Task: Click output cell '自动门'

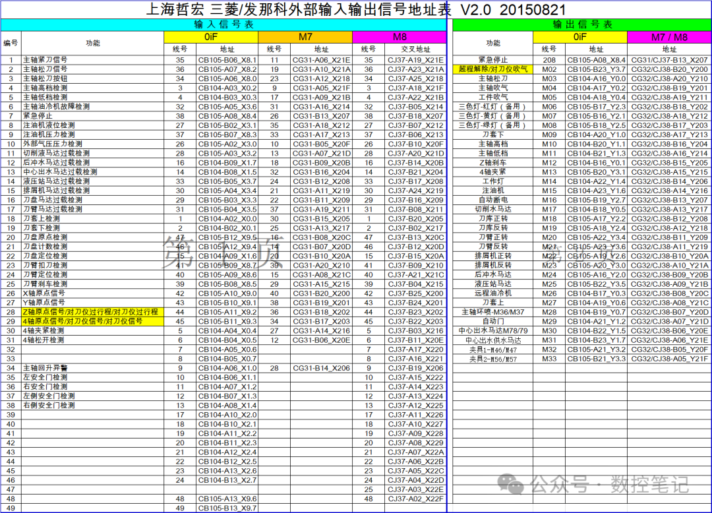Action: point(493,321)
